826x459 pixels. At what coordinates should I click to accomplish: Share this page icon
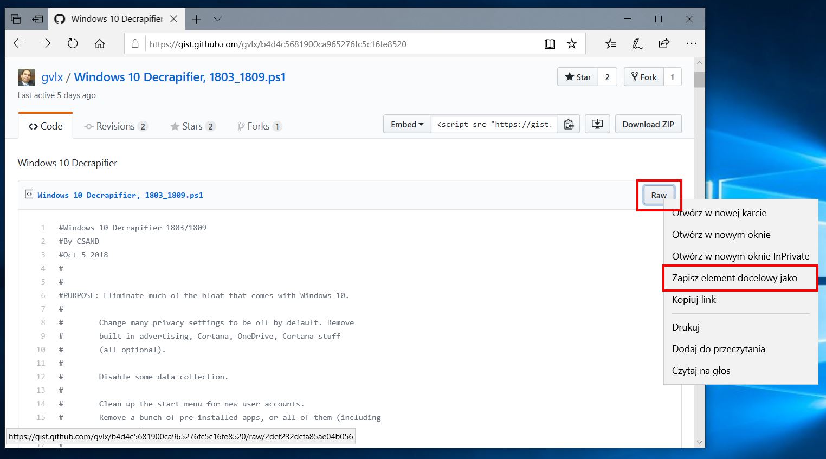(x=664, y=44)
